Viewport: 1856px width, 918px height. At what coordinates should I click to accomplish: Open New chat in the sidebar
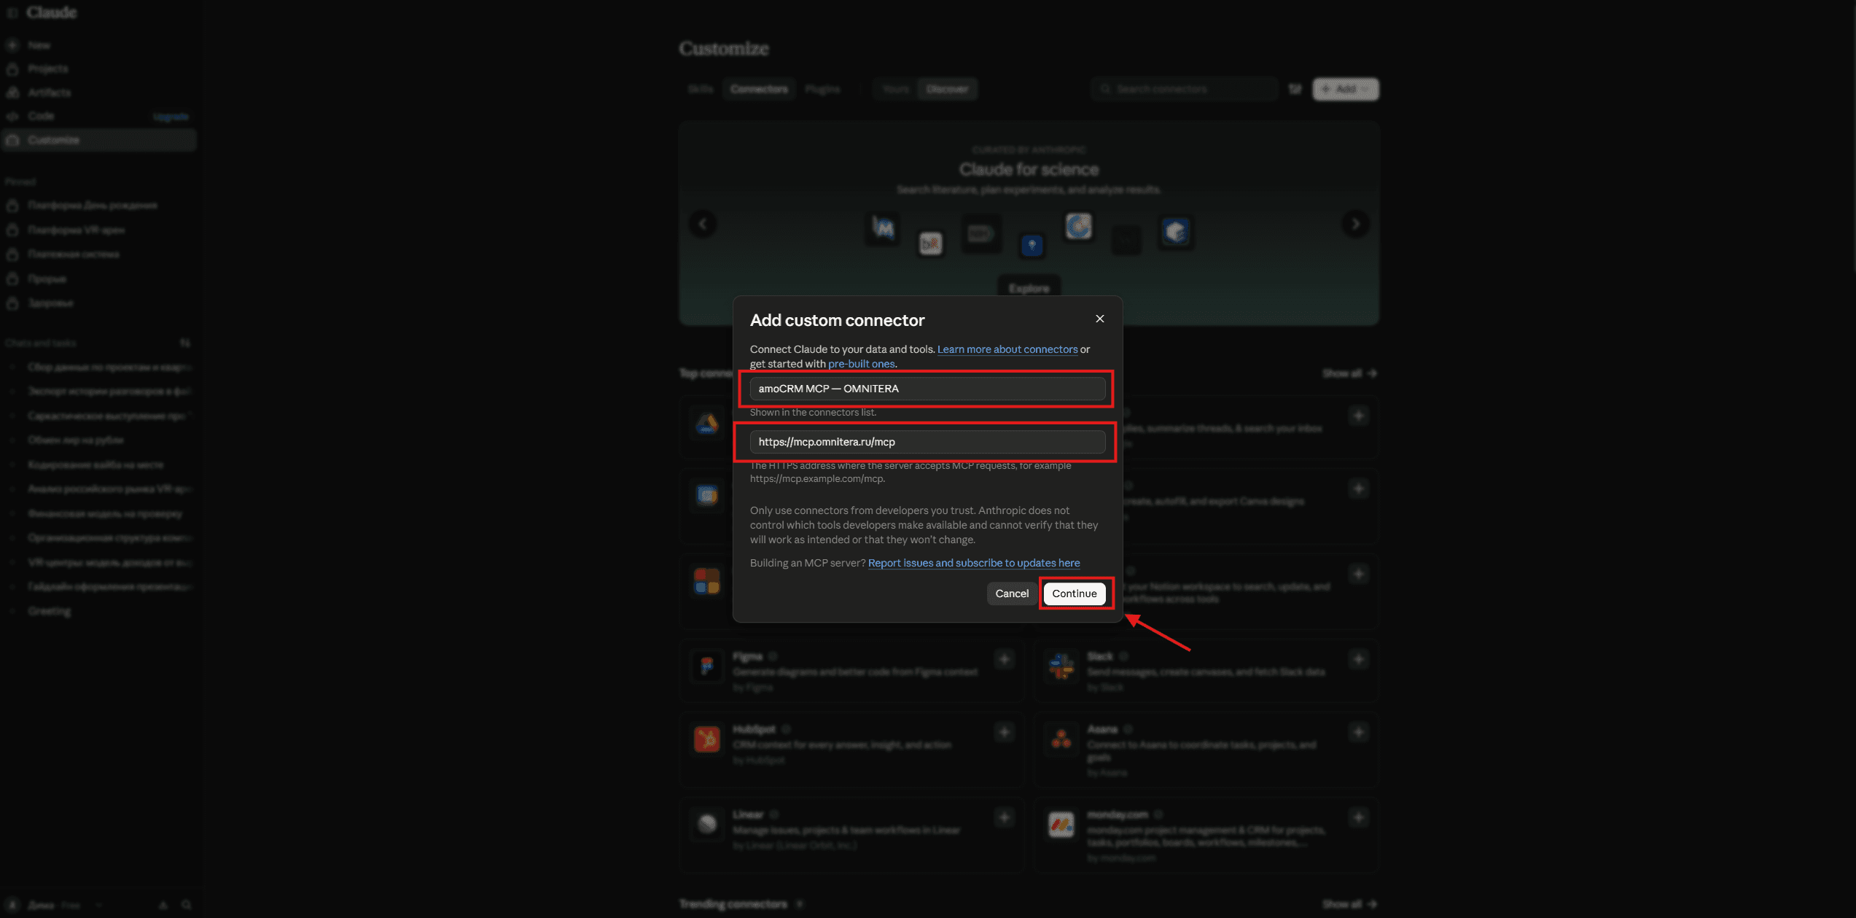[99, 45]
